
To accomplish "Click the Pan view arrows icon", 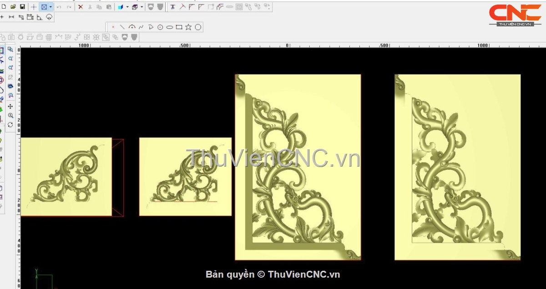I will pos(10,106).
